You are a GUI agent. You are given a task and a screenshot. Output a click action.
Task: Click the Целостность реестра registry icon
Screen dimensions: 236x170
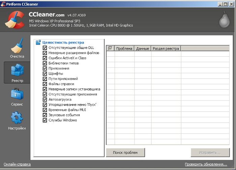pos(38,42)
